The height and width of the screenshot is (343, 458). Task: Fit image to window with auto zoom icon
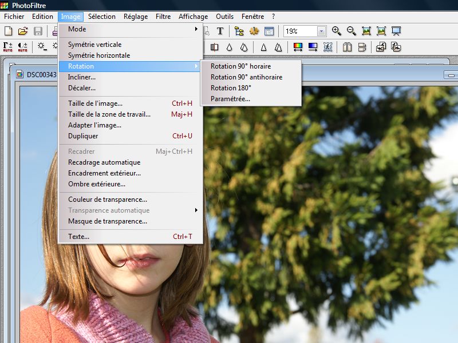coord(381,31)
